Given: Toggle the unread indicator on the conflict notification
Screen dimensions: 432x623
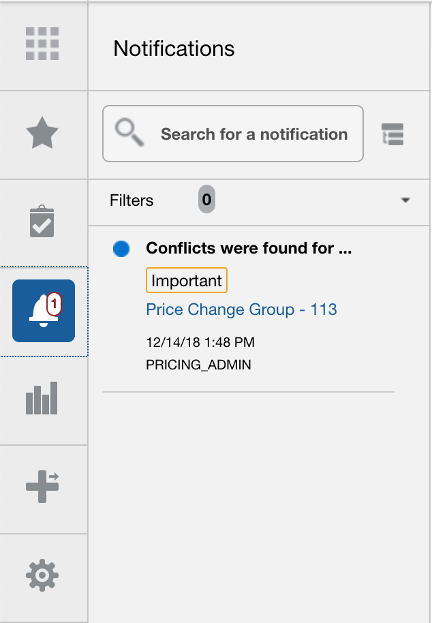Looking at the screenshot, I should (x=121, y=248).
